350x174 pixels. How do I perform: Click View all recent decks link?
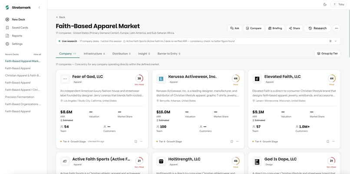[x=37, y=54]
